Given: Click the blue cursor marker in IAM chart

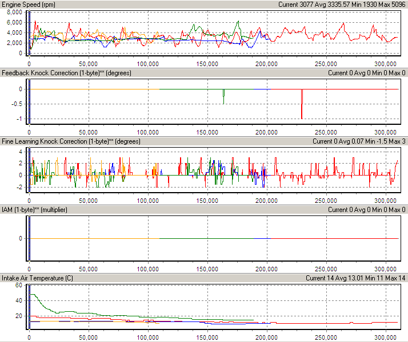Looking at the screenshot, I should point(28,238).
